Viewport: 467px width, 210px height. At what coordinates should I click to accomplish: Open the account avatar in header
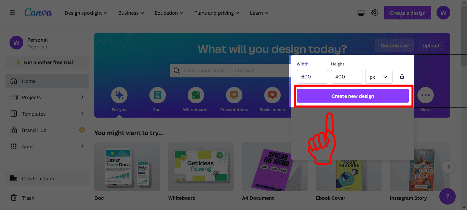[x=443, y=13]
